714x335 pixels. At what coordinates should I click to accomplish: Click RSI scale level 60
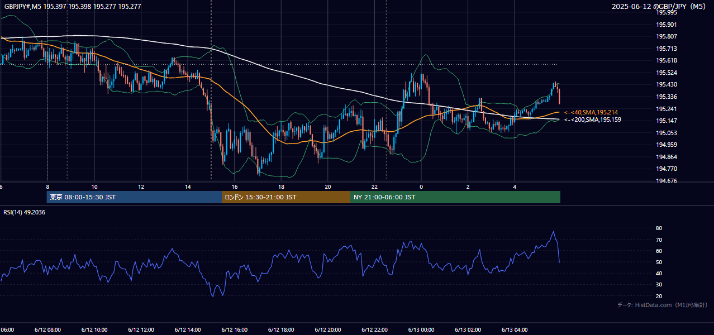[659, 251]
